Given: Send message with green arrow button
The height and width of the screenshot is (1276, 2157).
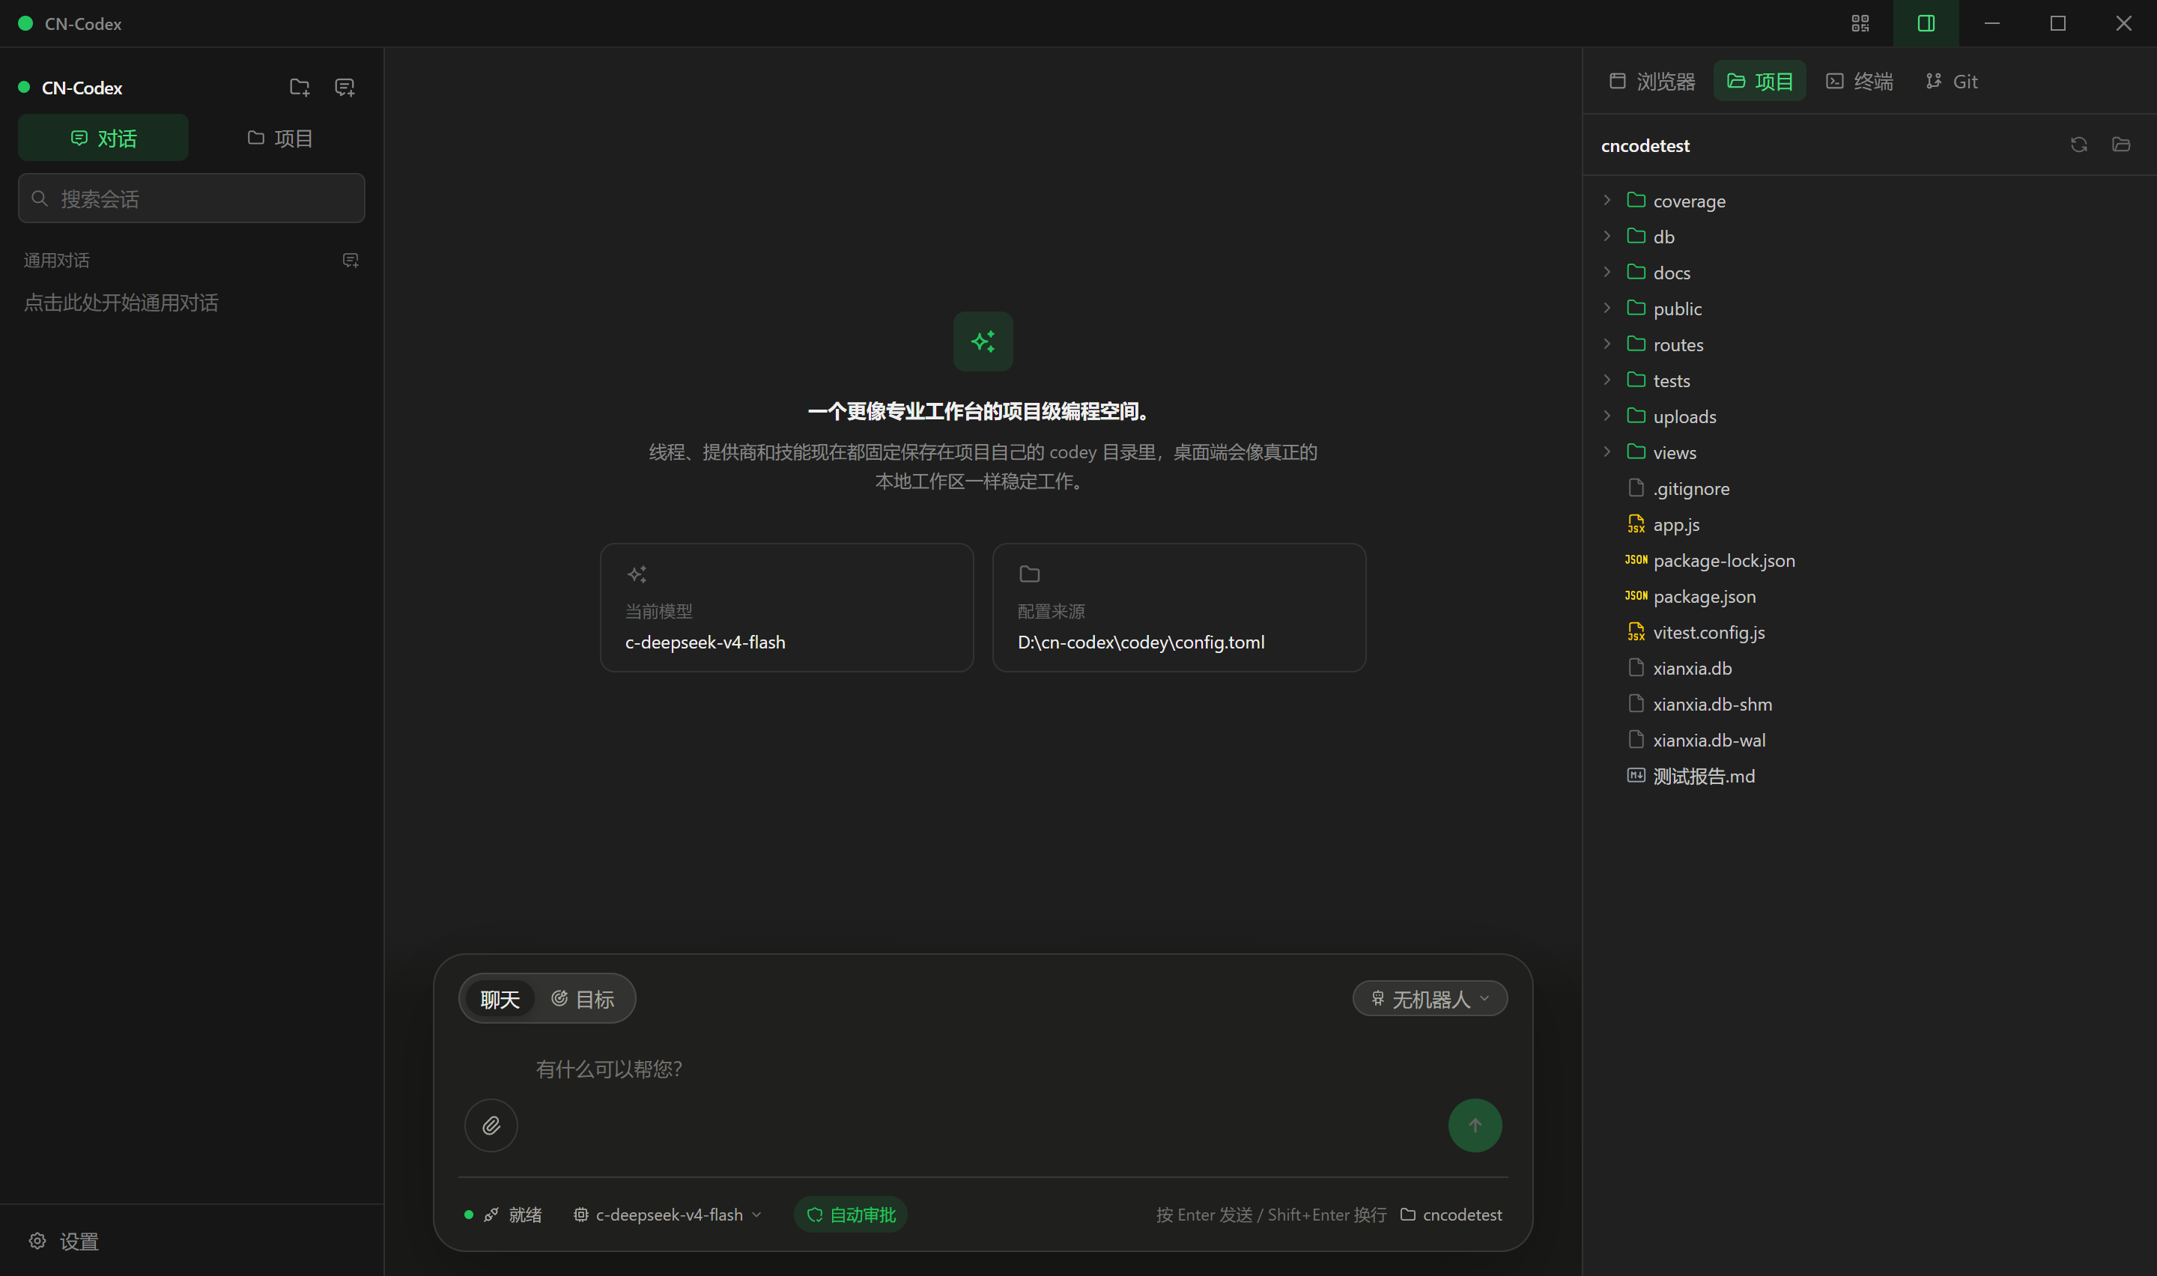Looking at the screenshot, I should tap(1475, 1125).
